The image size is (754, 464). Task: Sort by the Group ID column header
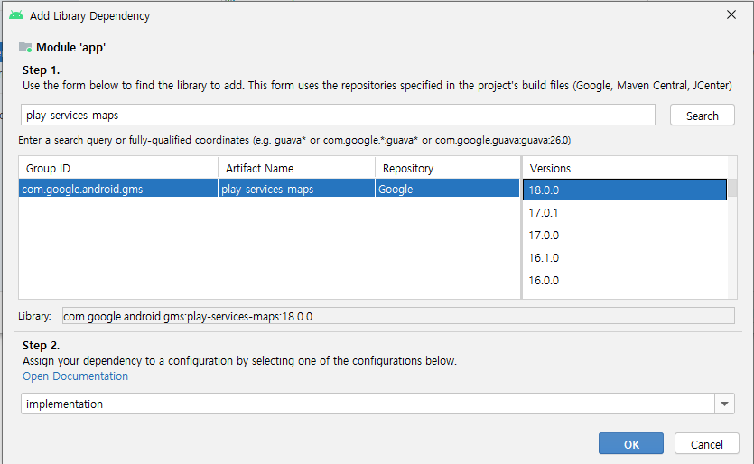click(118, 168)
